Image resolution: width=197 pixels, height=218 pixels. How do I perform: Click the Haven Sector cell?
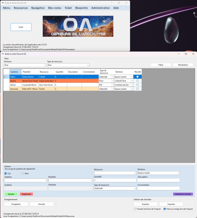click(30, 77)
